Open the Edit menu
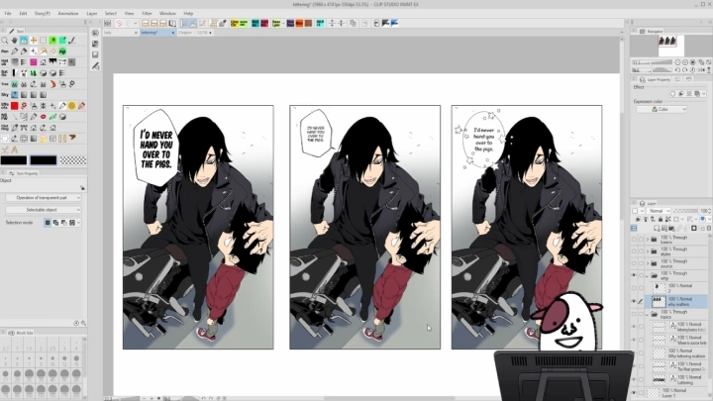The height and width of the screenshot is (401, 713). tap(23, 14)
